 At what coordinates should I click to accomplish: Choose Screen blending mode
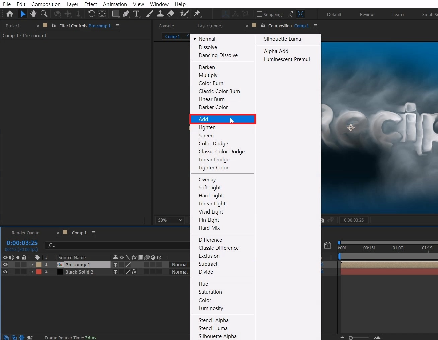[x=223, y=135]
